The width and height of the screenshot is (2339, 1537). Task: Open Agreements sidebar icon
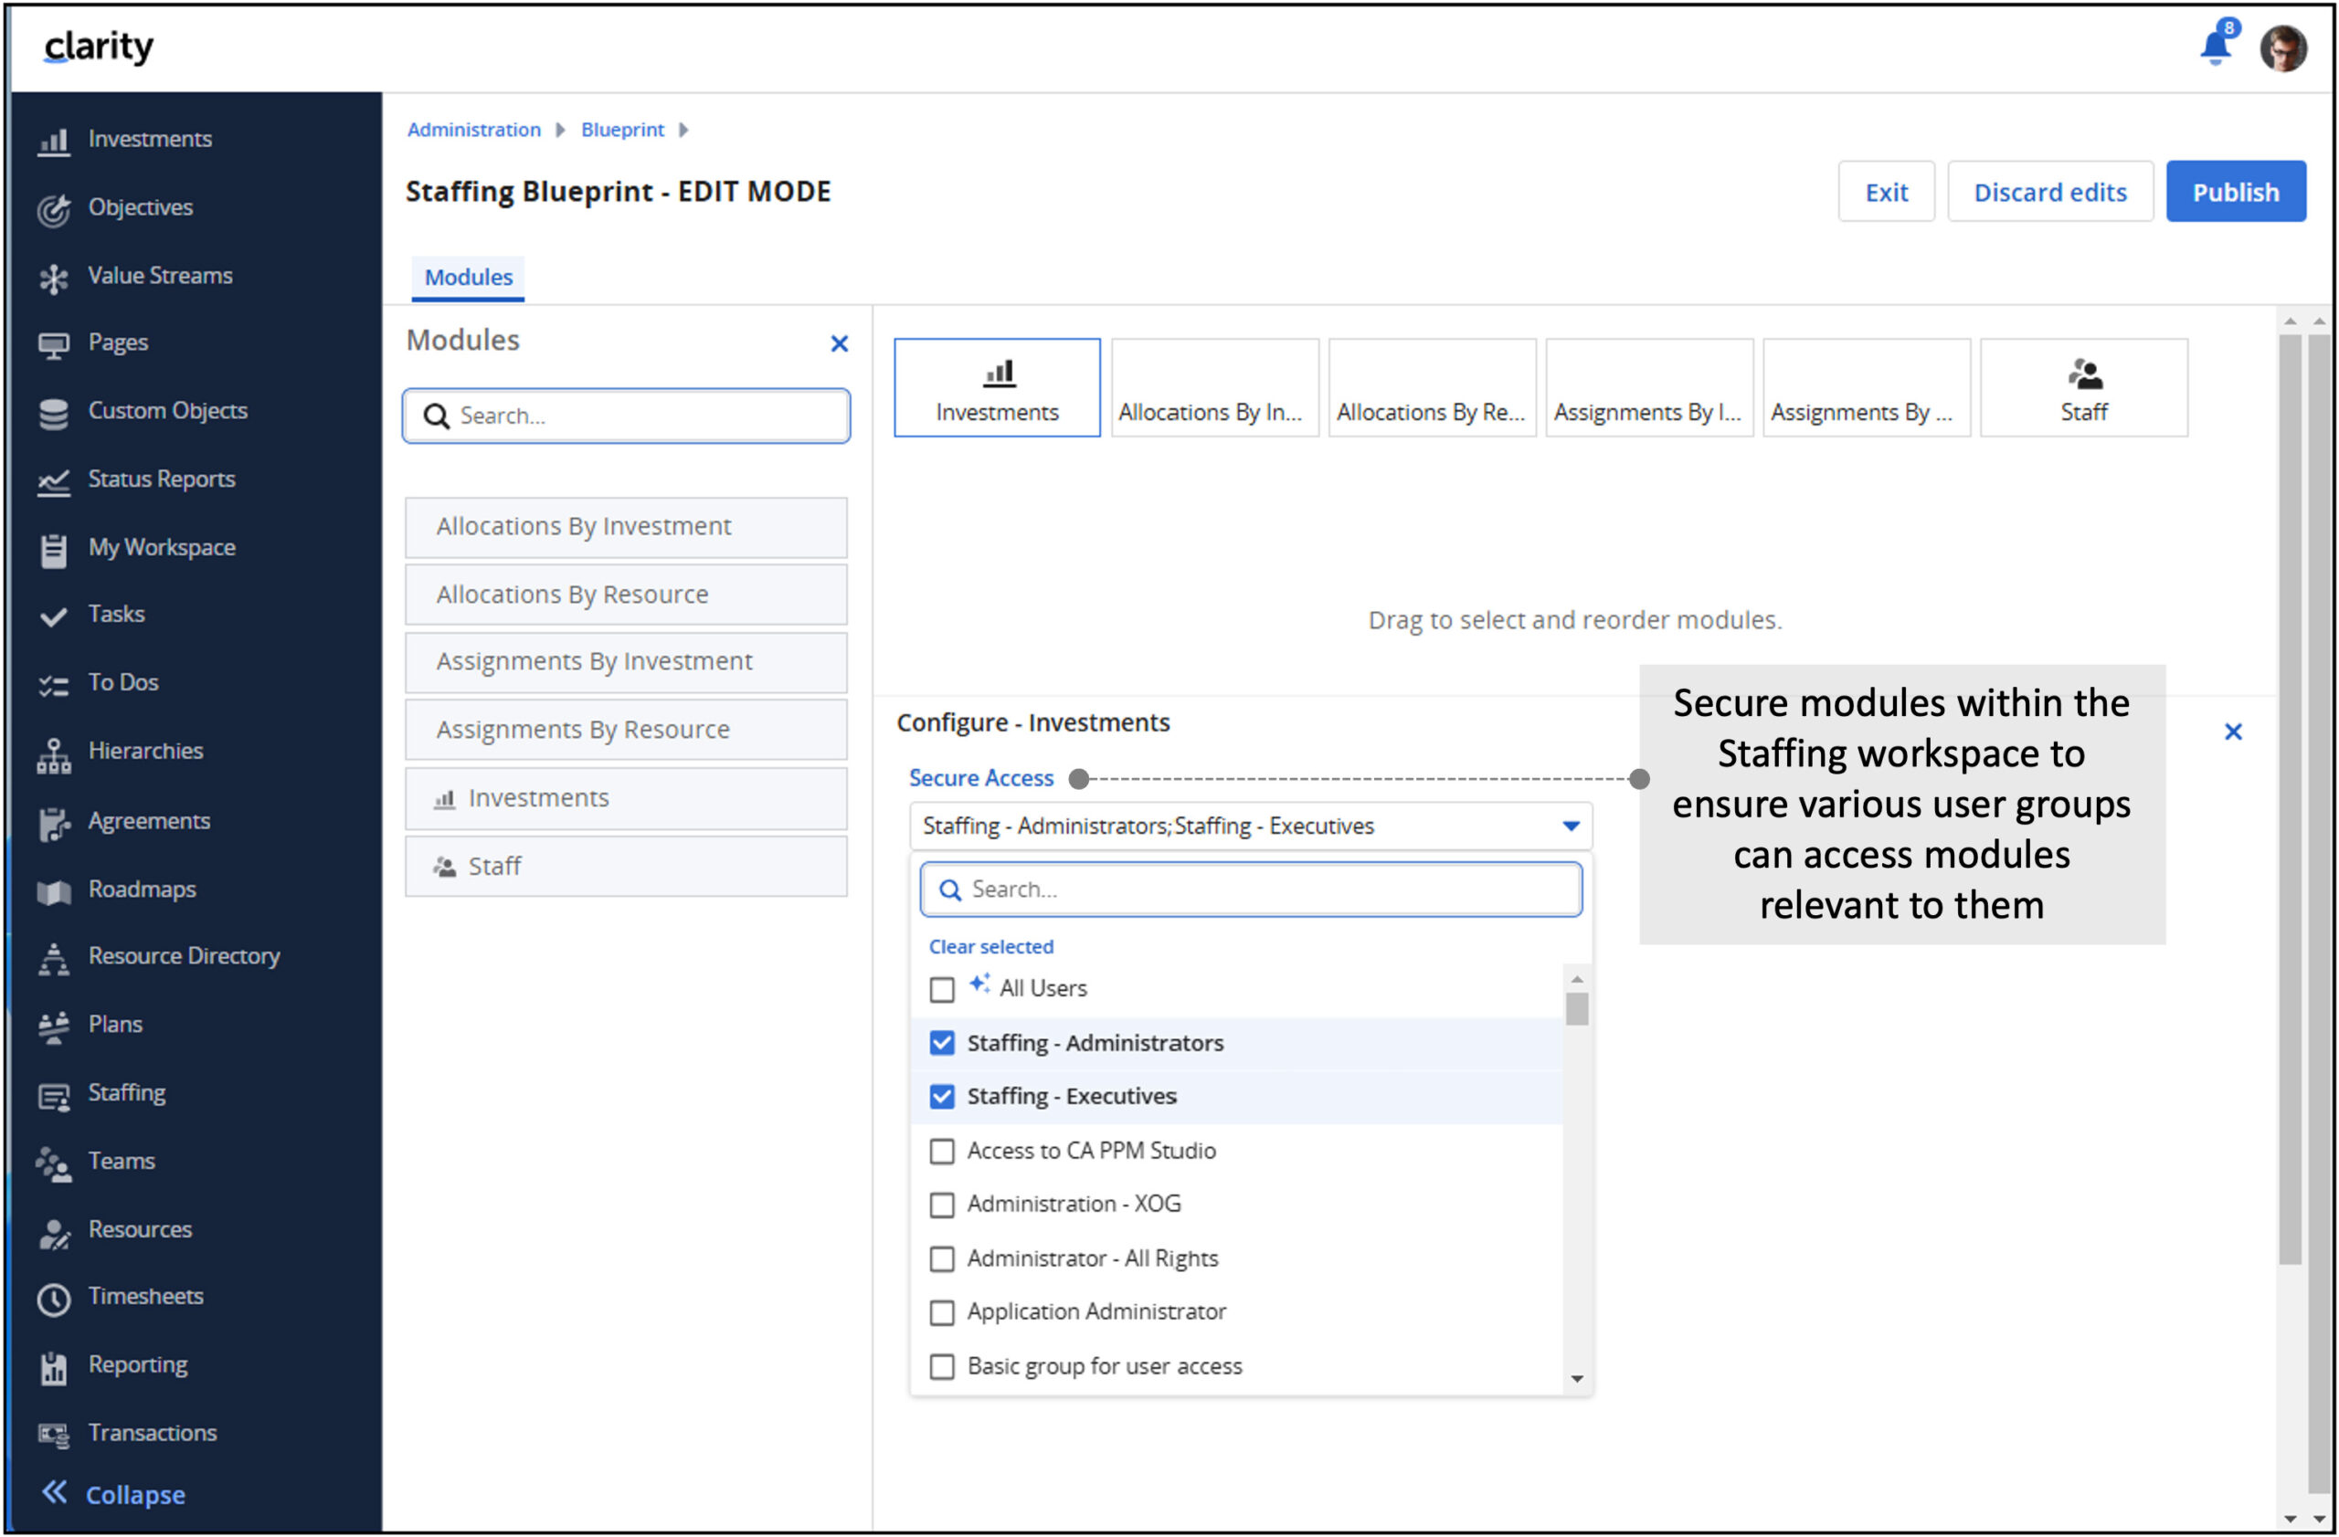(x=53, y=823)
